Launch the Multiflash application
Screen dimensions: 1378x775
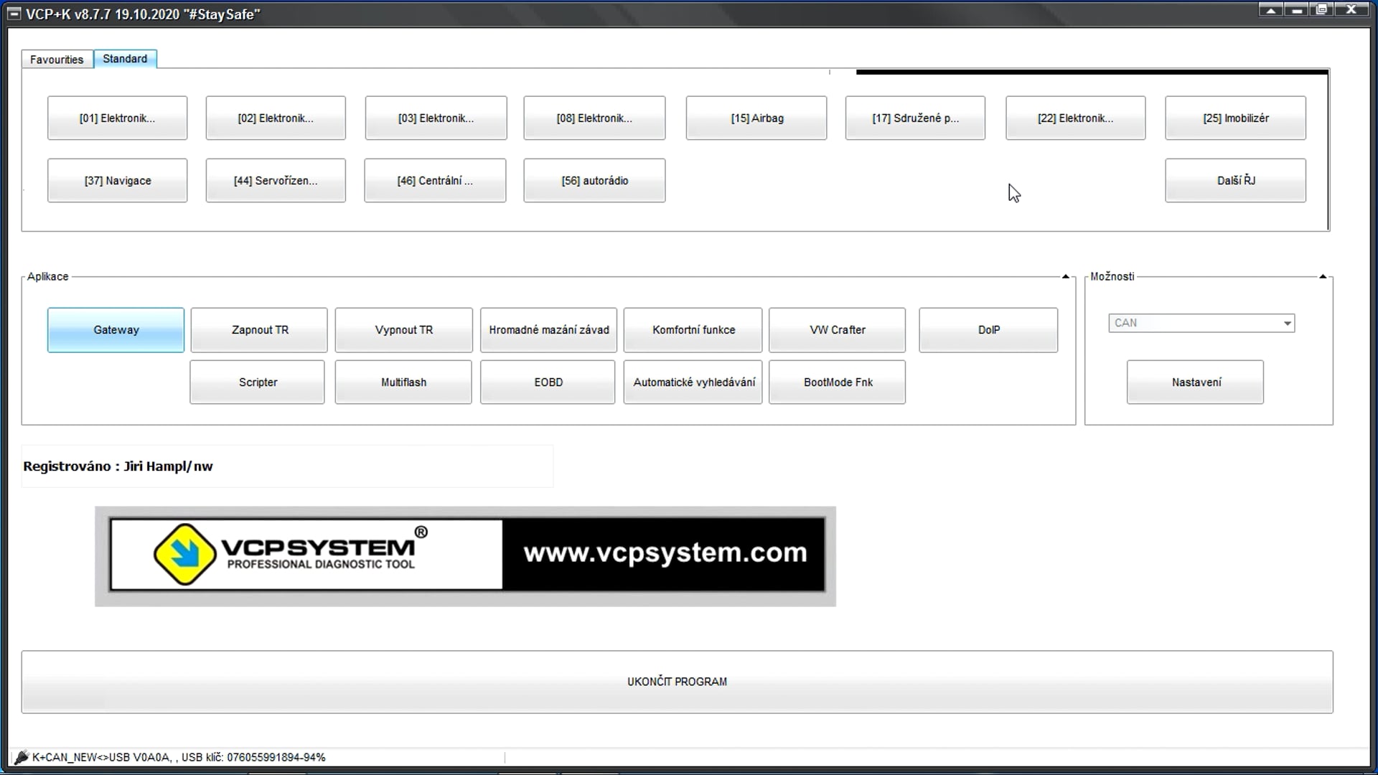403,382
